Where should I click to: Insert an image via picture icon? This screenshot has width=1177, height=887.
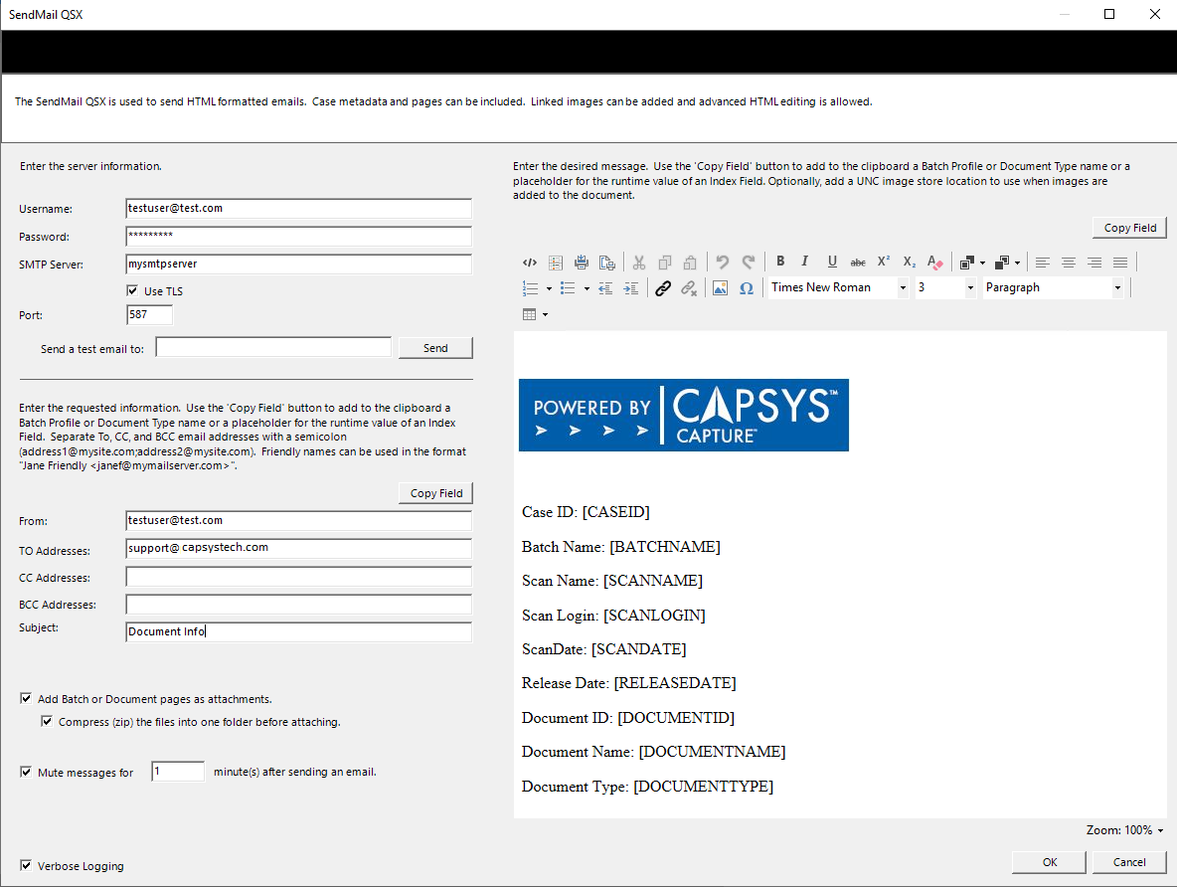click(x=720, y=288)
